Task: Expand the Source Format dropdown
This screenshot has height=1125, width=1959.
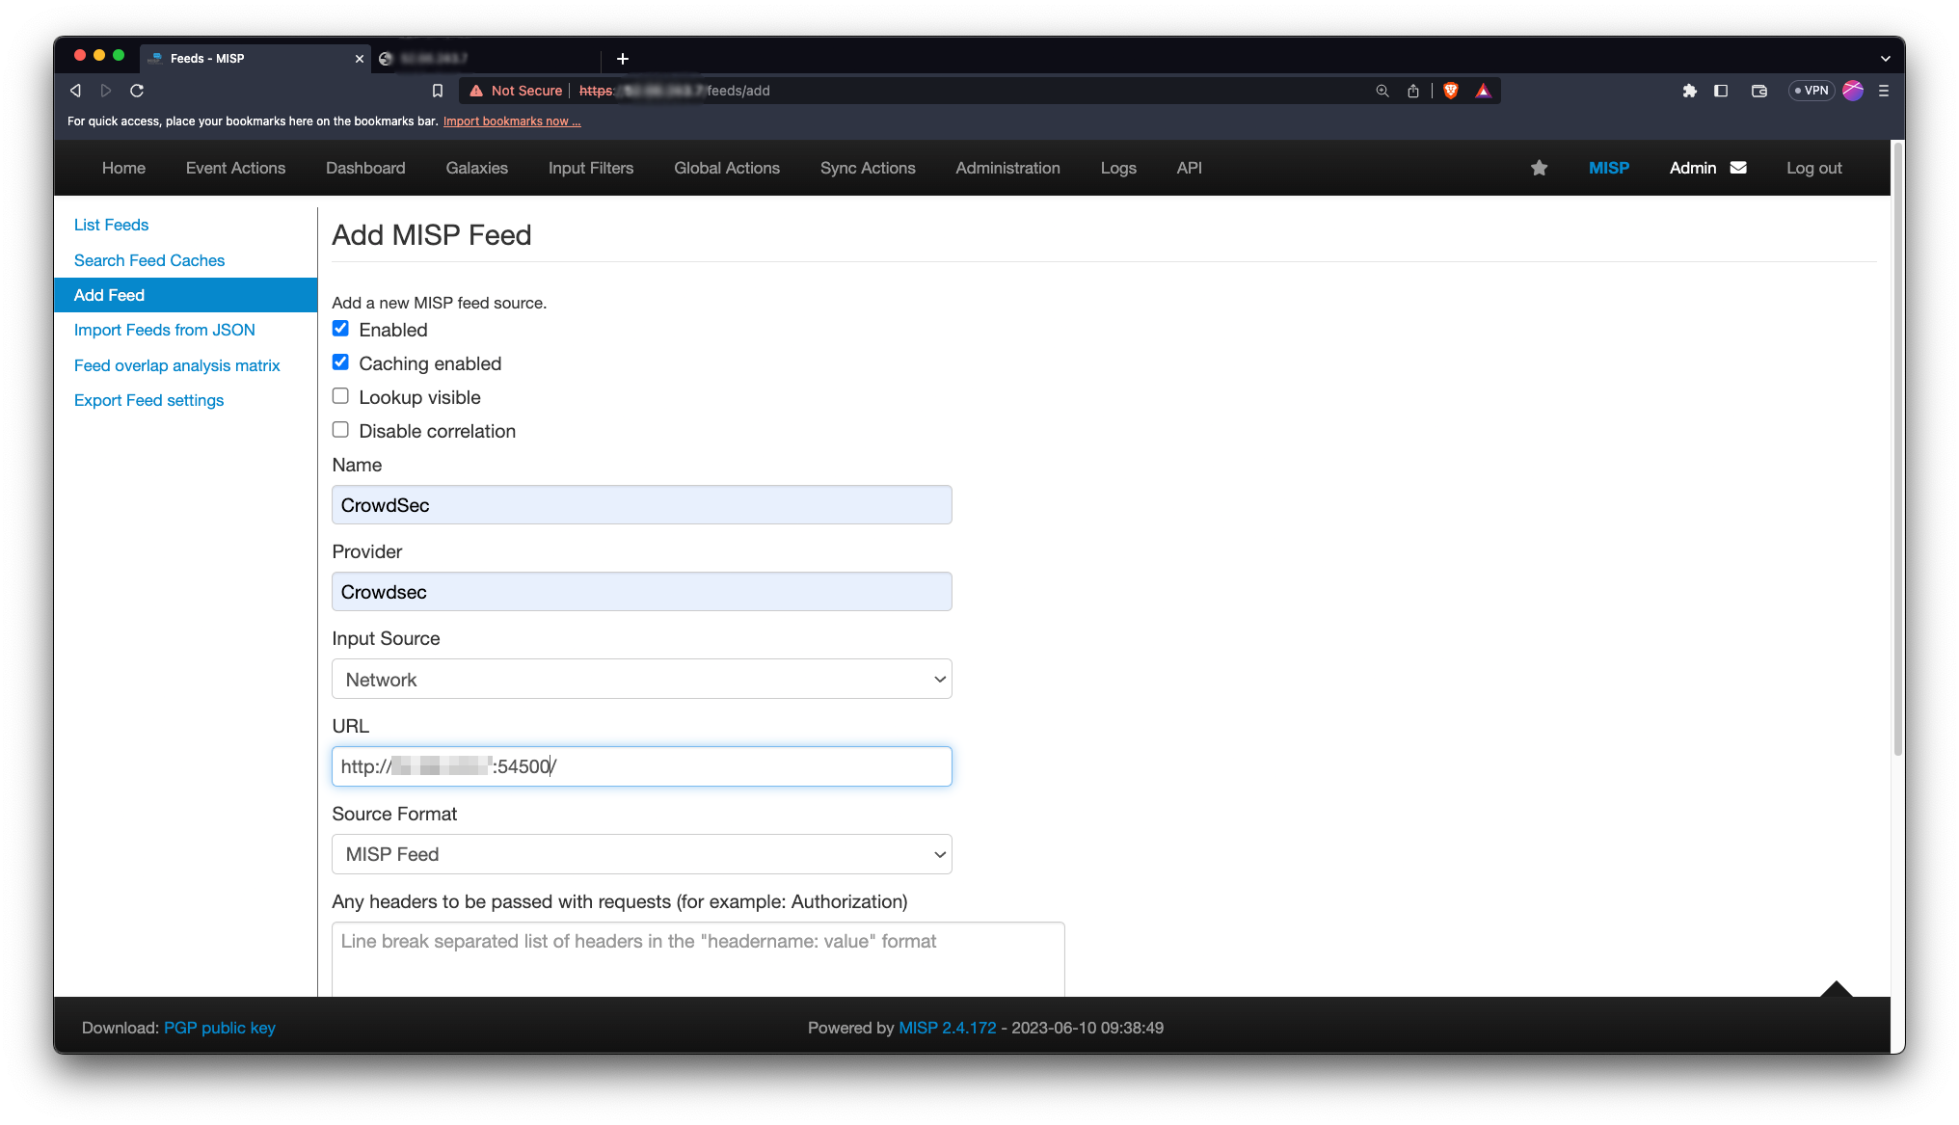Action: click(642, 853)
